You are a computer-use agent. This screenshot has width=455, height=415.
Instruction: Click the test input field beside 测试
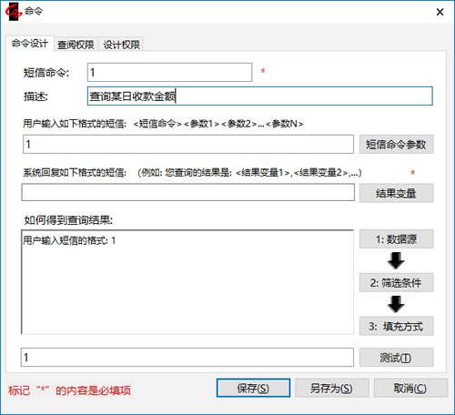coord(187,358)
